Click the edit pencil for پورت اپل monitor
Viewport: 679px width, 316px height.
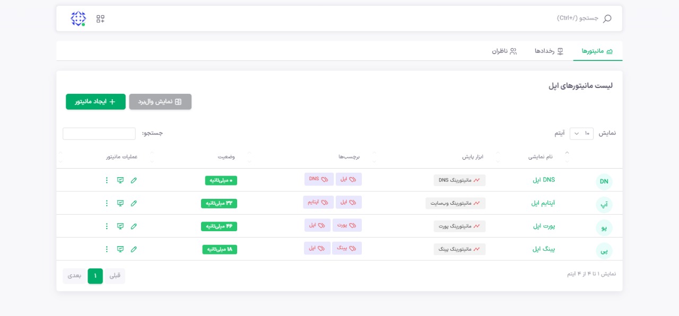pos(134,226)
